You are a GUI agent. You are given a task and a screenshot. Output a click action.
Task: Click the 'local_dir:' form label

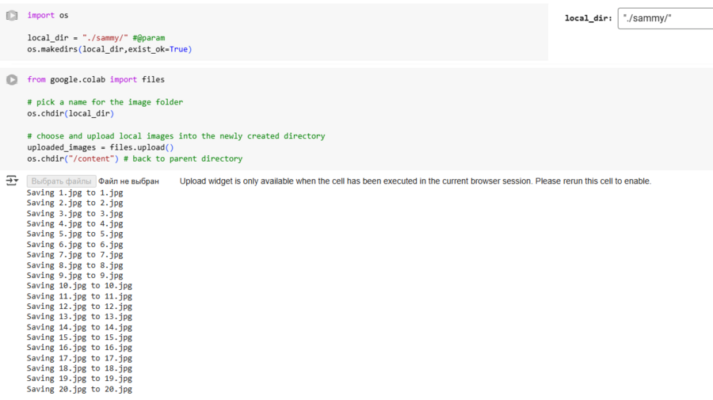point(588,18)
